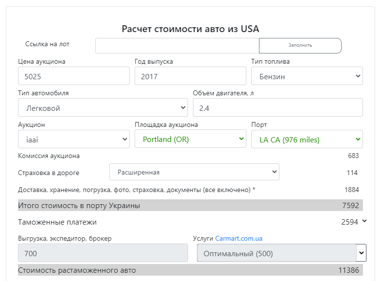Viewport: 379px width, 281px height.
Task: Click the Цена аукциона field showing 5025
Action: point(74,76)
